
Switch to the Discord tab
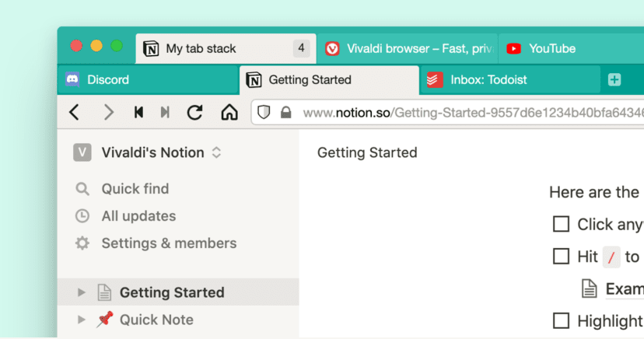pyautogui.click(x=148, y=79)
